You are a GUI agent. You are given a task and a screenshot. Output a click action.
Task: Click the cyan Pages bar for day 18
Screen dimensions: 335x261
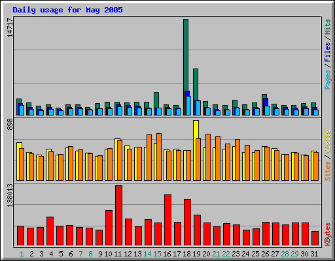tap(188, 106)
